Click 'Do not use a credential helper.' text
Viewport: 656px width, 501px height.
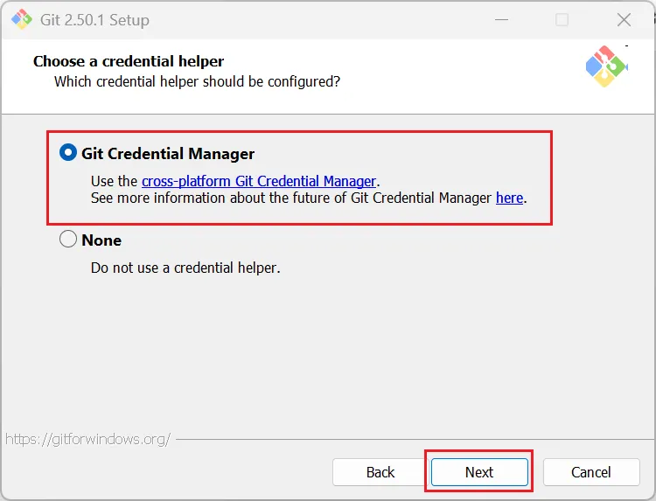coord(185,268)
